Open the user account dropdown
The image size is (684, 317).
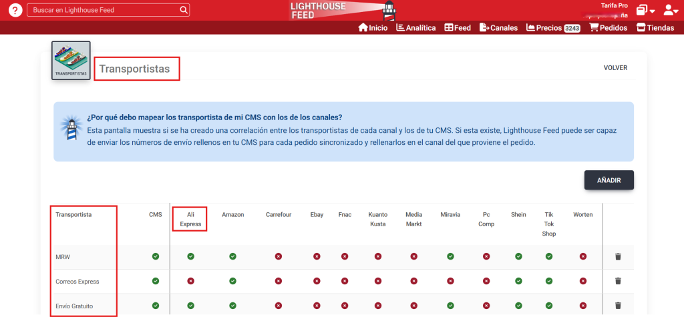coord(671,11)
